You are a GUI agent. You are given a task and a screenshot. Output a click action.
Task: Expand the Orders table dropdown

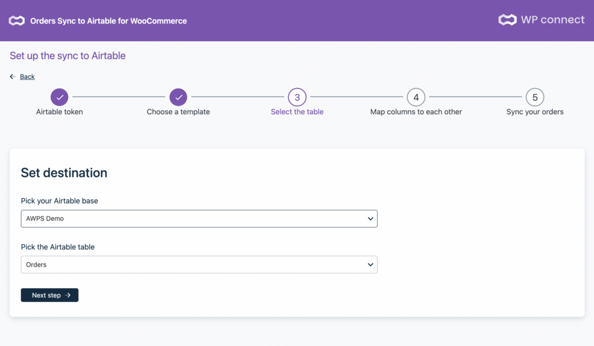[x=198, y=265]
